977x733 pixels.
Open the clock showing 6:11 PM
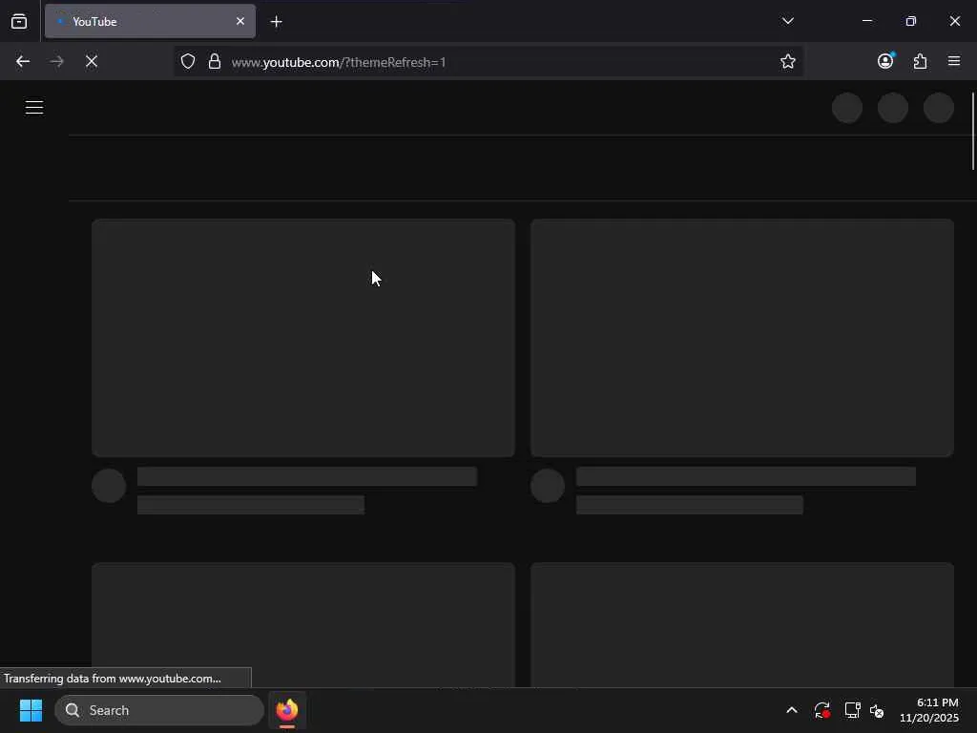(x=929, y=710)
